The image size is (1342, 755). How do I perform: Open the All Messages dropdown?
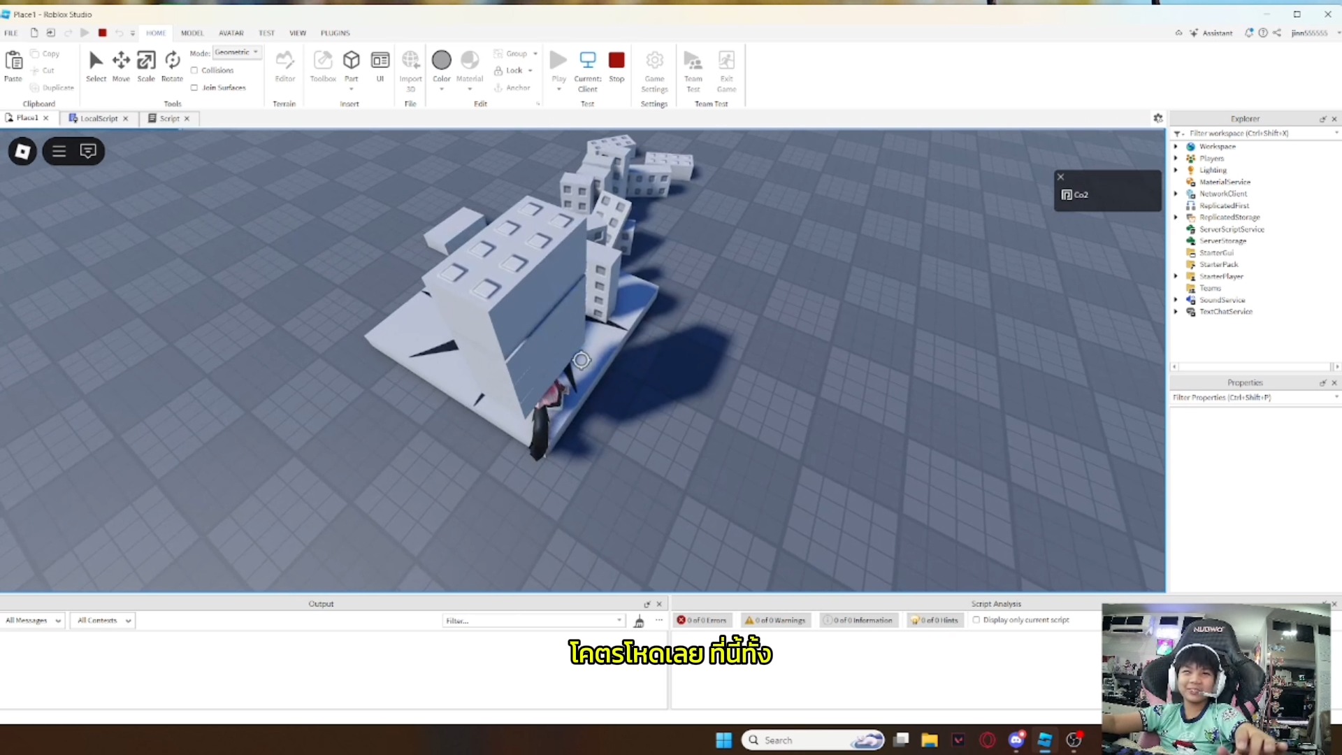click(33, 621)
